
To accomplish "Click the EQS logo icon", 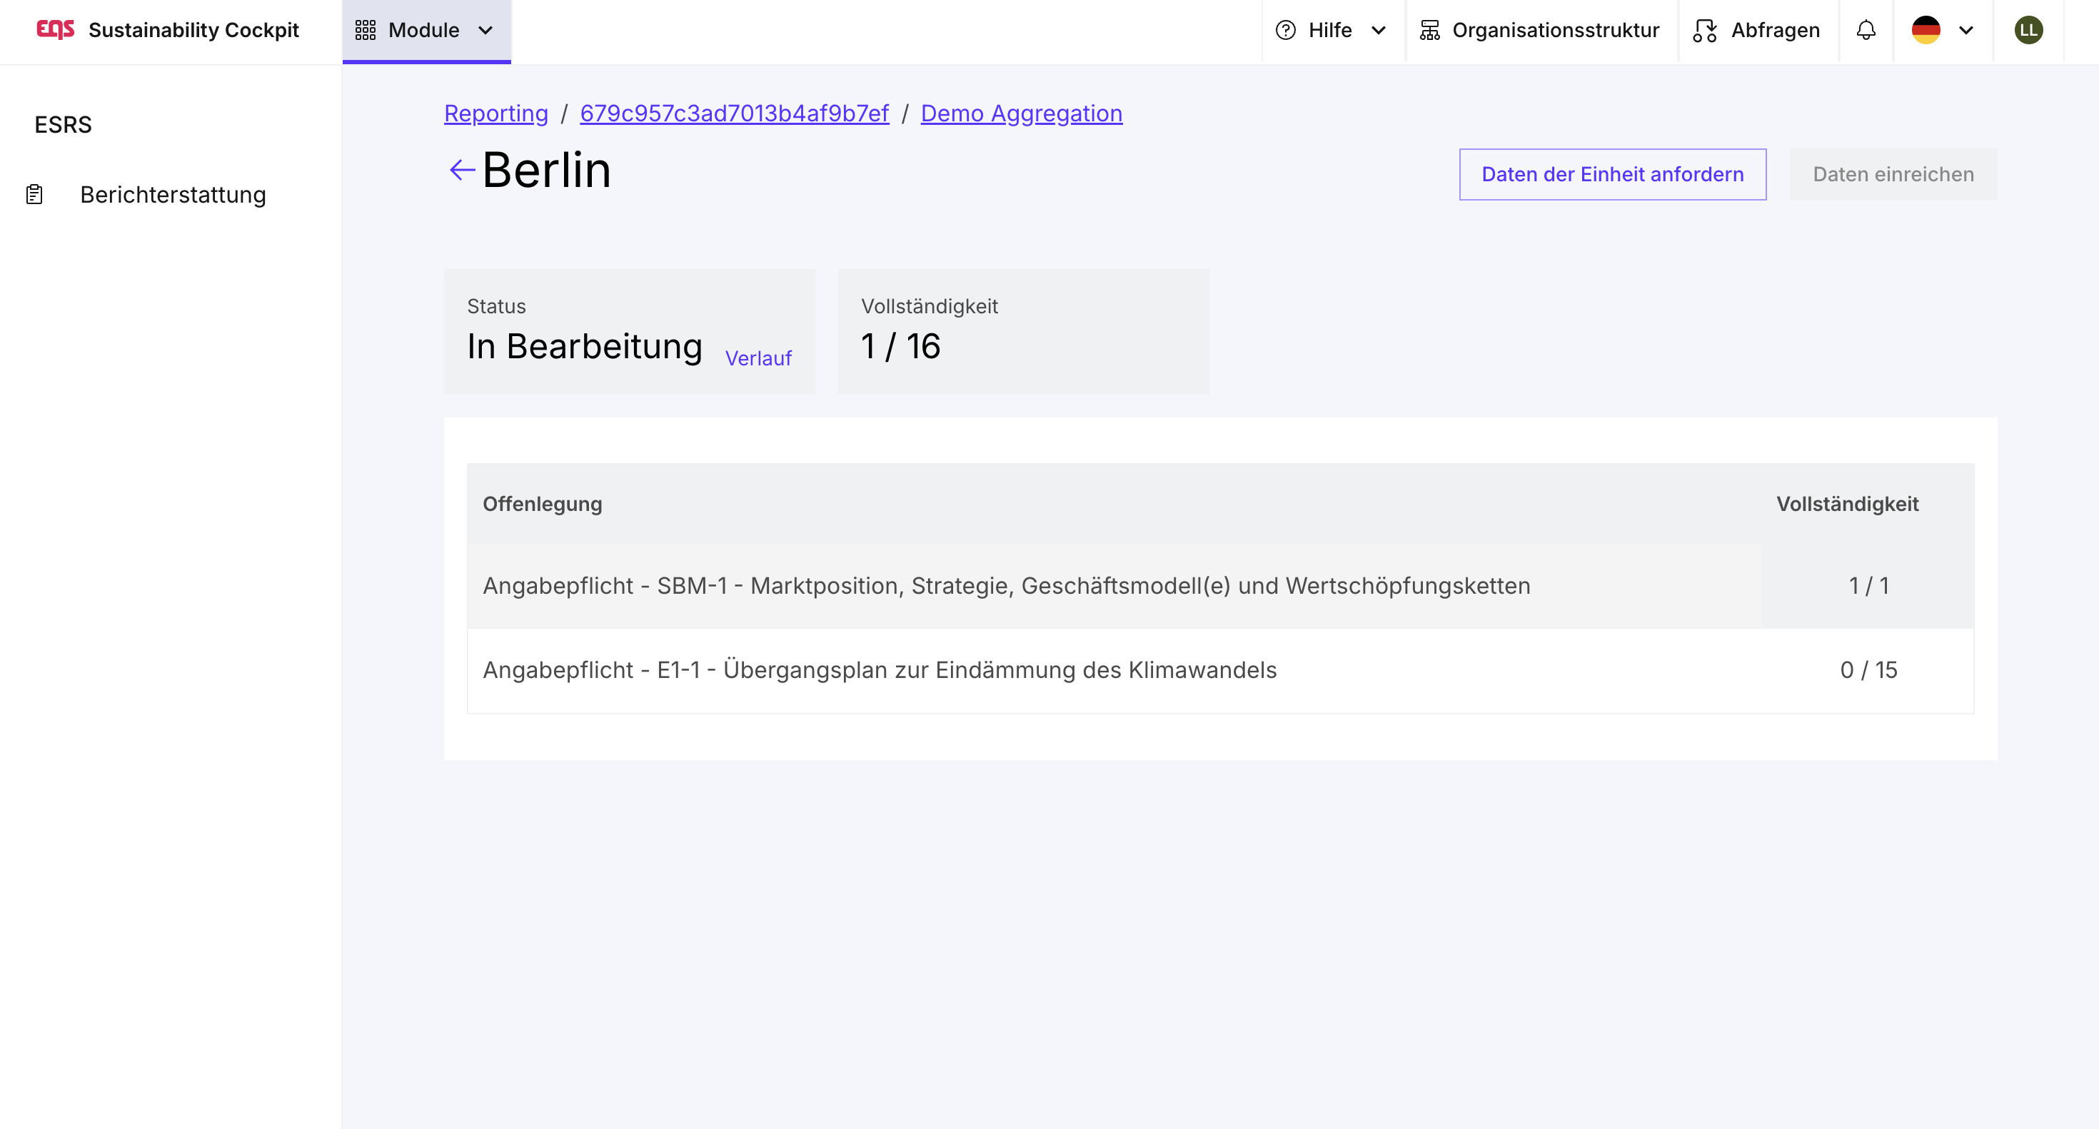I will [54, 30].
